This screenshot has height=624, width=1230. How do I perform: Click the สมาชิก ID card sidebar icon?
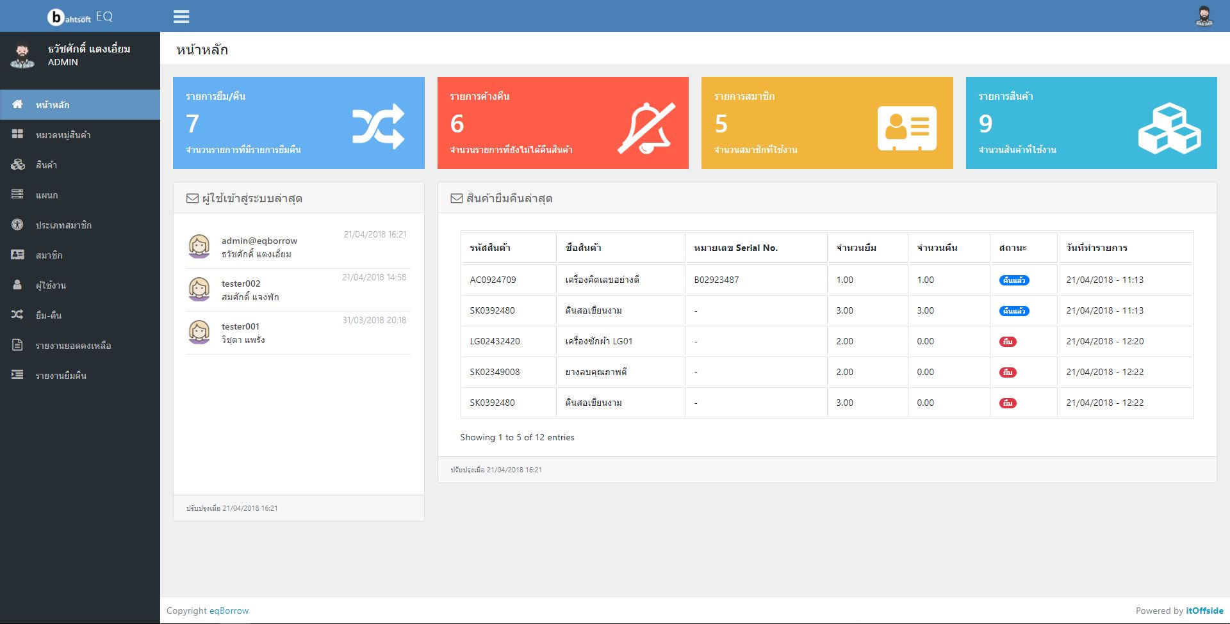click(x=17, y=255)
